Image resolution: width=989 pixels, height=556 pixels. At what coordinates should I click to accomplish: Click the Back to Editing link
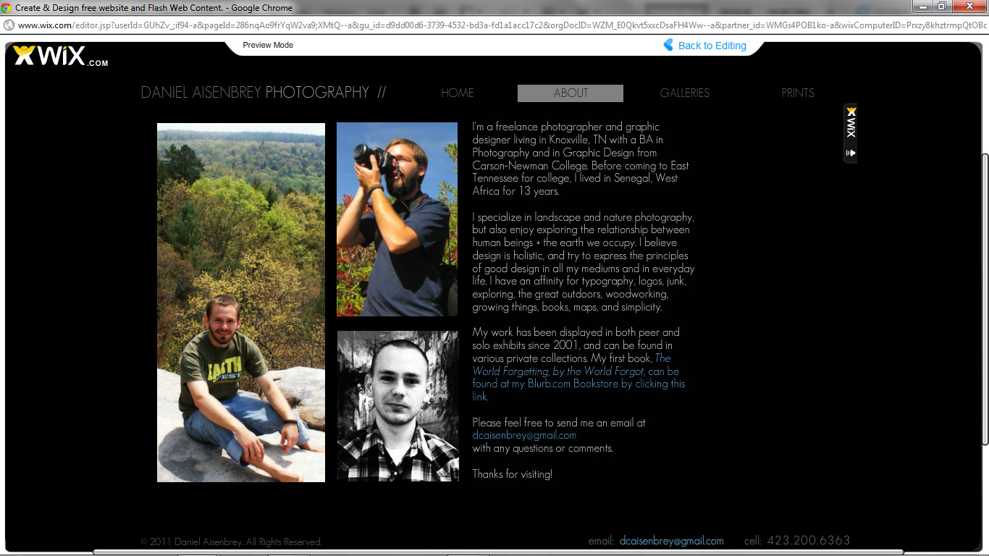coord(712,46)
